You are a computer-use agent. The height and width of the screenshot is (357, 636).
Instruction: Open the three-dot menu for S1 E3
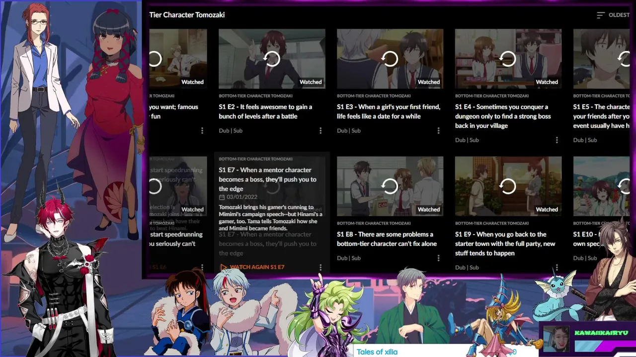(438, 130)
